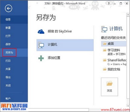Choose the ShareFileRec recent folder

coord(114,62)
